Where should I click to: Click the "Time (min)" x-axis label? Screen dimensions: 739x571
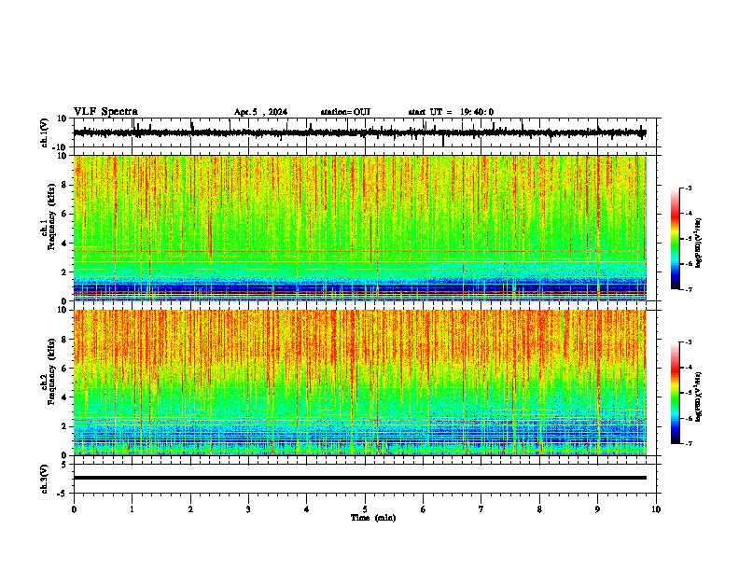pos(373,518)
